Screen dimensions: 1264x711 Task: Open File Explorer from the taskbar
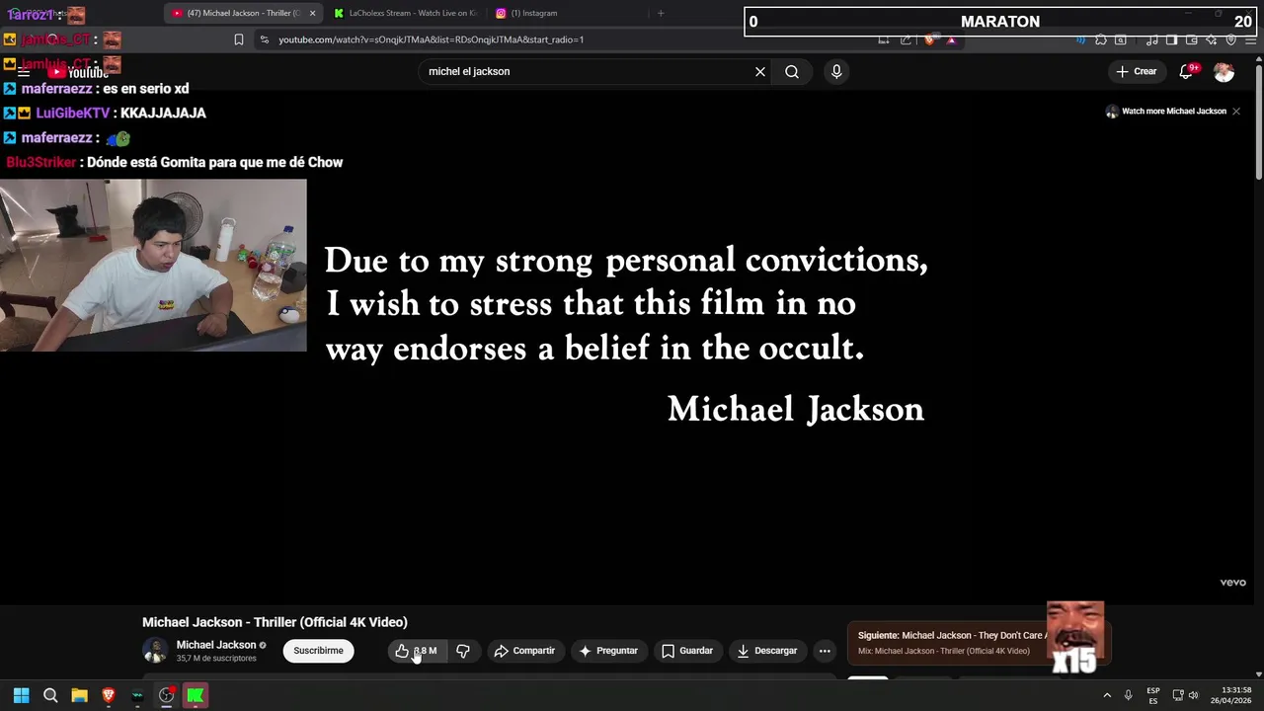pyautogui.click(x=79, y=695)
